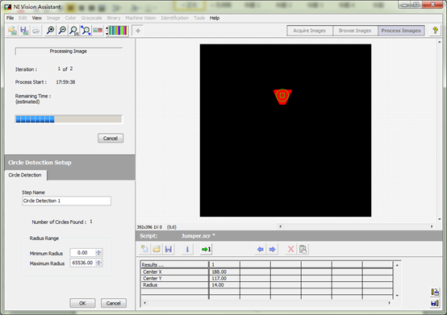447x315 pixels.
Task: Click the Open Image toolbar icon
Action: [12, 31]
